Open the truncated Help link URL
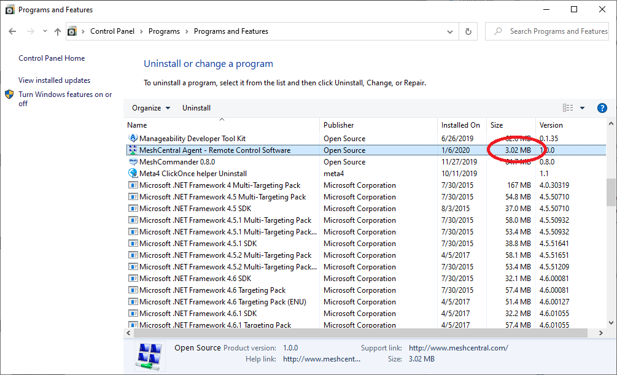The image size is (617, 375). [x=322, y=359]
